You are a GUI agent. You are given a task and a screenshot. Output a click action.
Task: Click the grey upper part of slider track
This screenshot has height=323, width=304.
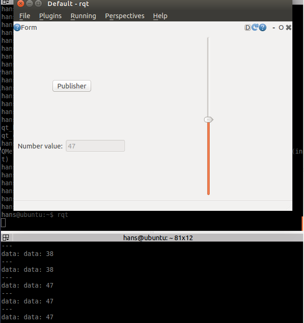pyautogui.click(x=208, y=77)
